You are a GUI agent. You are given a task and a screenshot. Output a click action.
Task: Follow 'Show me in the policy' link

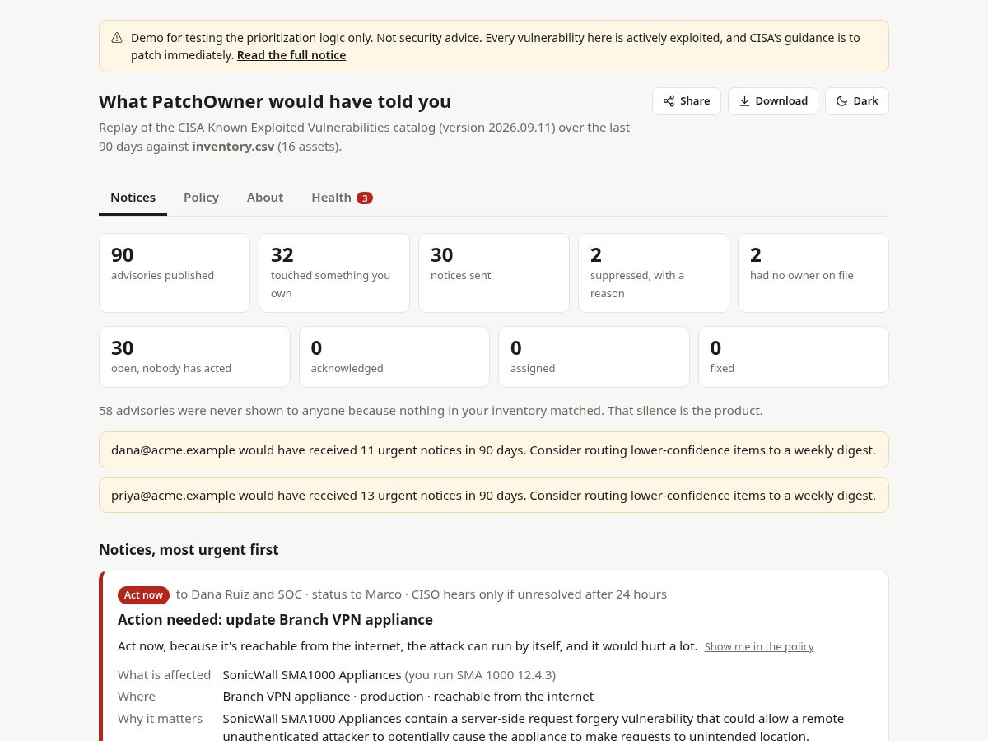(x=759, y=647)
